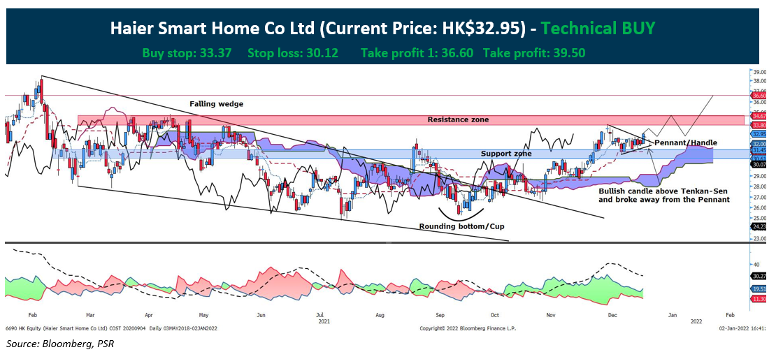Select the Pennant/Handle annotation
This screenshot has height=359, width=783.
[x=686, y=142]
